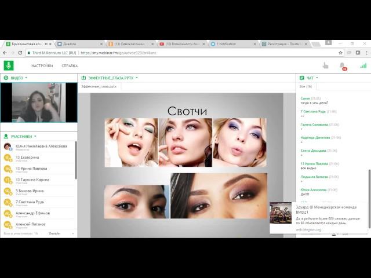The image size is (371, 278).
Task: Open the notifications bell icon
Action: pos(342,65)
